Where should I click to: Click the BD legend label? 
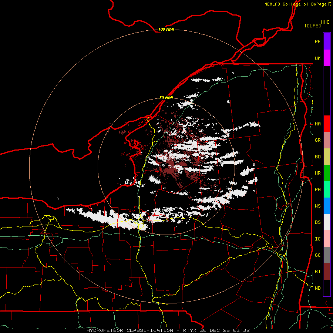click(x=317, y=157)
